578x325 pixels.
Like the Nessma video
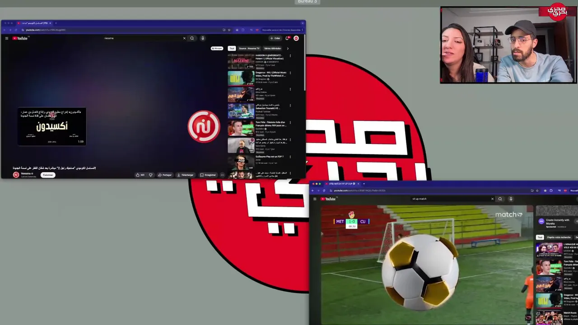click(140, 175)
